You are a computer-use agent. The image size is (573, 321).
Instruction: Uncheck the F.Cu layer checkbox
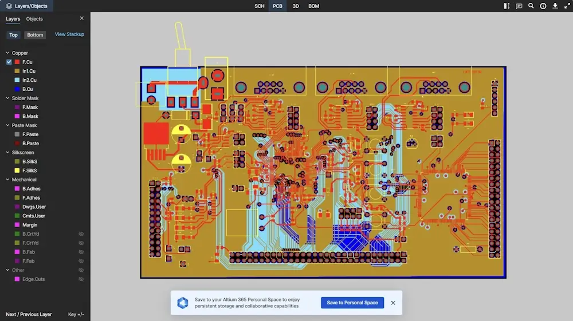click(9, 62)
